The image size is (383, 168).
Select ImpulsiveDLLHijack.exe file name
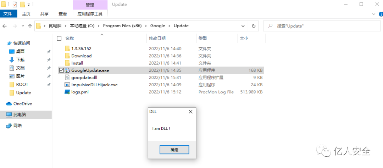click(94, 85)
